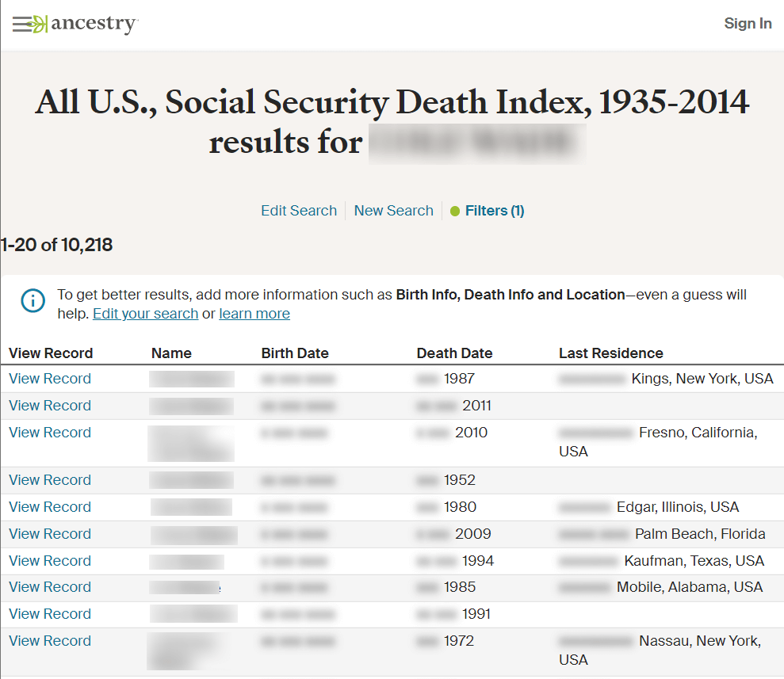View Record for Fresno, California entry
784x679 pixels.
coord(50,433)
